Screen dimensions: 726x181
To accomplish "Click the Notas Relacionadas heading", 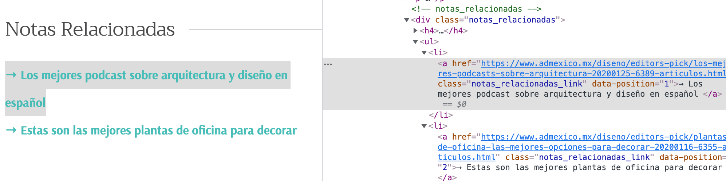I will tap(90, 29).
